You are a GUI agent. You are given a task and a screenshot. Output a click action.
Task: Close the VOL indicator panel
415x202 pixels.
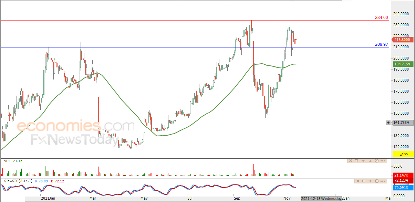click(x=351, y=161)
